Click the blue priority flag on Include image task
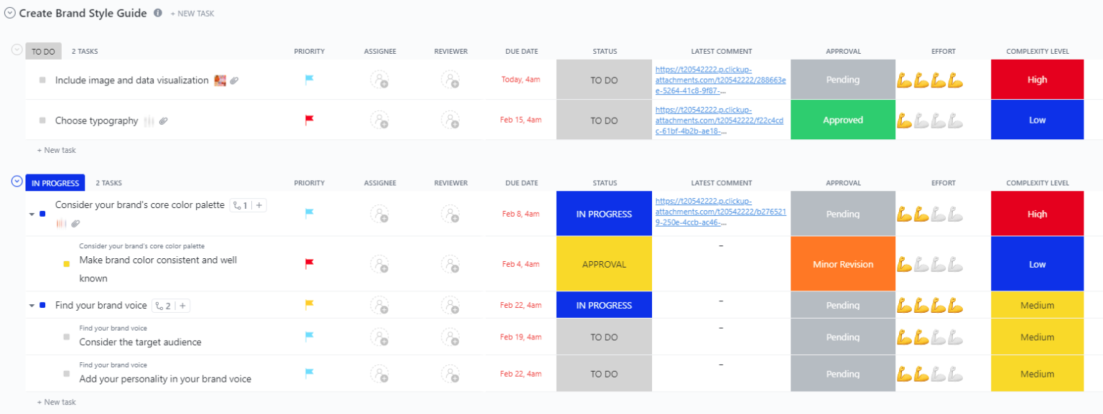 (309, 80)
